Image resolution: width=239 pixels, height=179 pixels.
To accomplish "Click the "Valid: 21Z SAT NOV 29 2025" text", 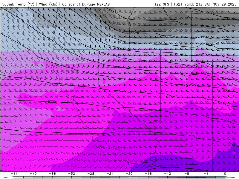I will point(210,4).
